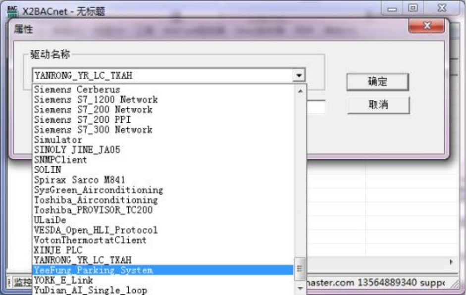This screenshot has width=466, height=295.
Task: Choose SINOLY JINE_JA05 driver
Action: tap(163, 150)
